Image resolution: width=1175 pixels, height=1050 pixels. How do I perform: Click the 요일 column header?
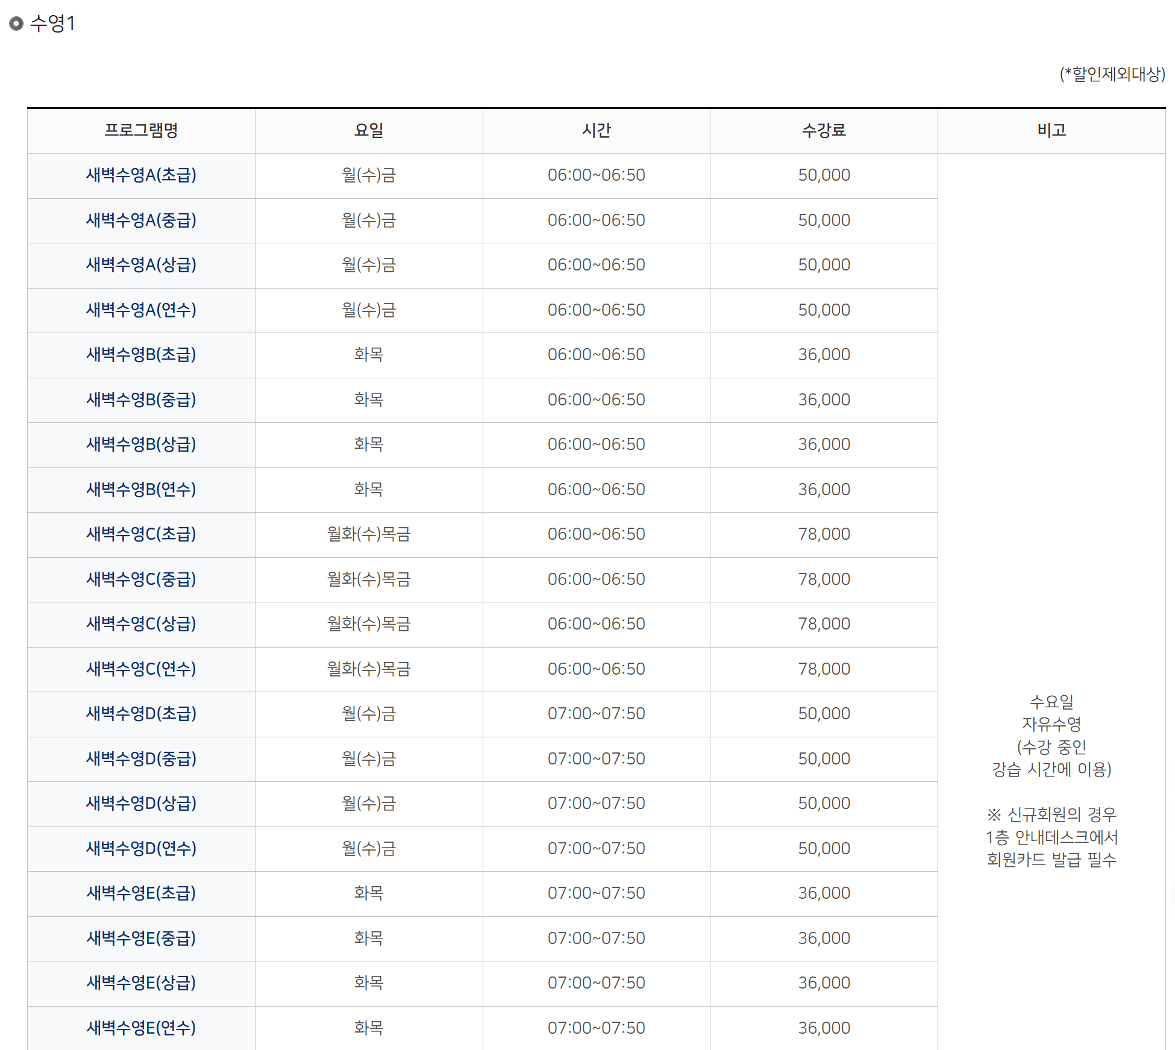click(x=369, y=130)
